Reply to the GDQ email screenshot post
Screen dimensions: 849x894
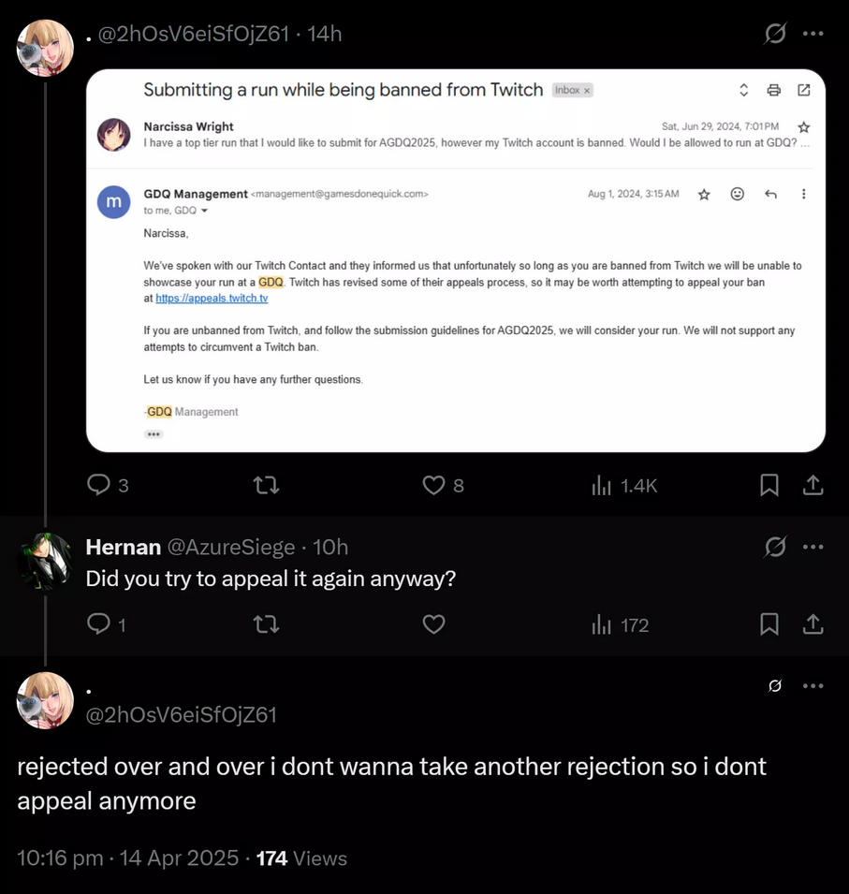[108, 485]
